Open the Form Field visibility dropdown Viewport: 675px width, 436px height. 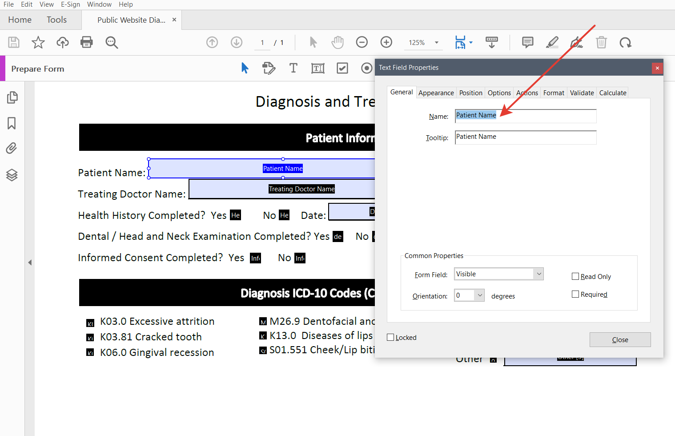click(499, 274)
